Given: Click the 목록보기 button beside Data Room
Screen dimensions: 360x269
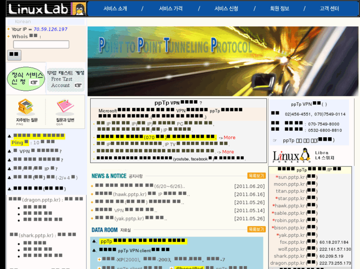Looking at the screenshot, I should [x=257, y=229].
